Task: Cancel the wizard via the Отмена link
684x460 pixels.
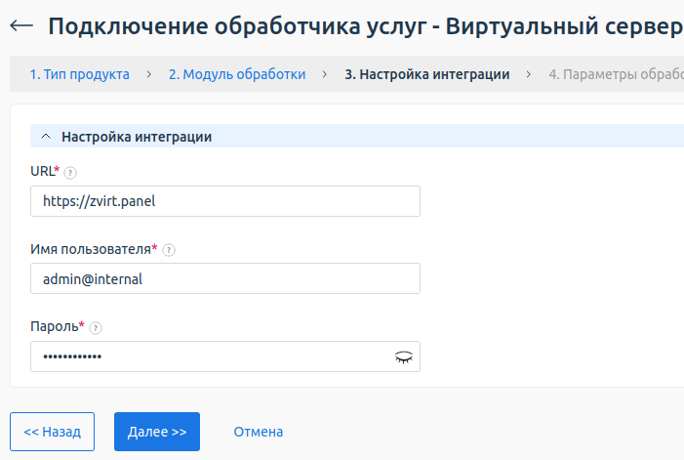Action: click(x=258, y=431)
